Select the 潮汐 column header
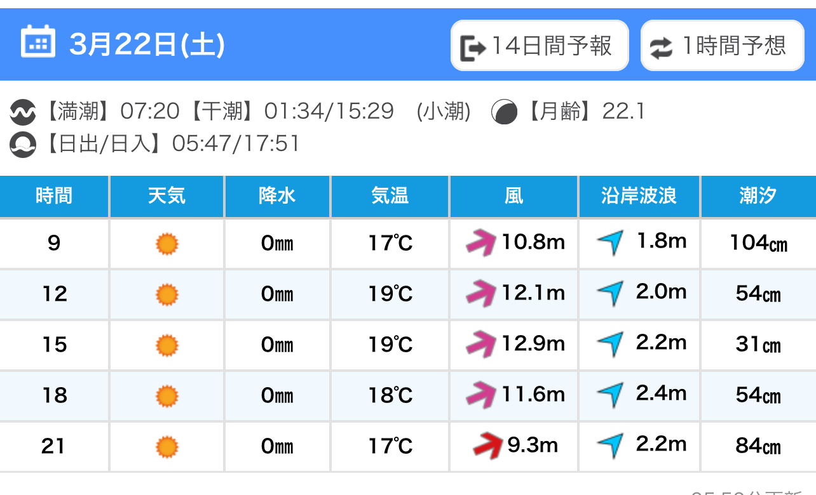 tap(759, 196)
